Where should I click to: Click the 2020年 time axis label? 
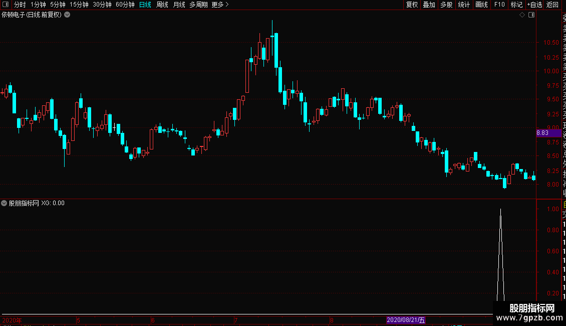12,320
